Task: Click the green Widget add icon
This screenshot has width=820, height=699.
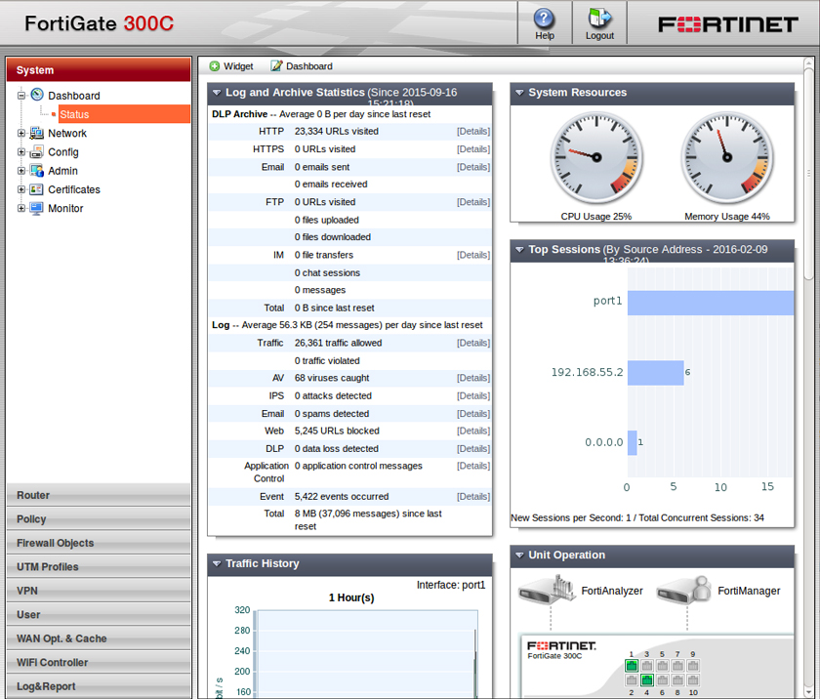Action: (215, 65)
